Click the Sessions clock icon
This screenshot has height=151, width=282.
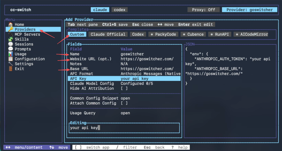pos(11,44)
